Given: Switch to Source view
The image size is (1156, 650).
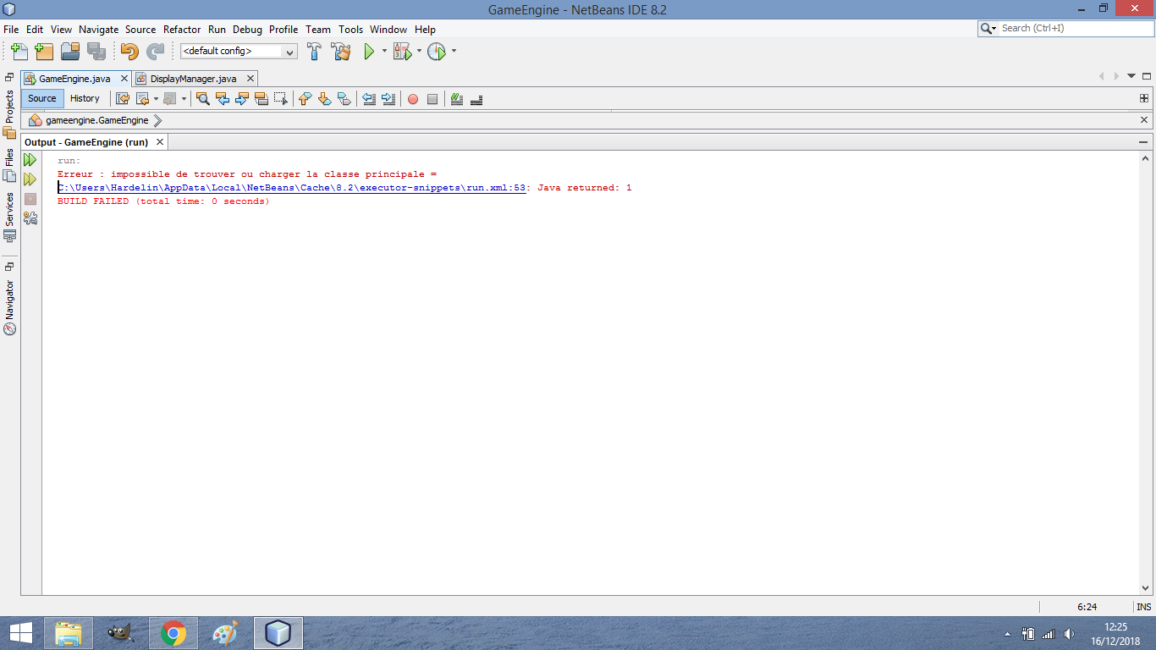Looking at the screenshot, I should tap(41, 99).
